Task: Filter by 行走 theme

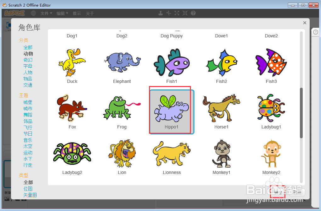Action: tap(28, 165)
